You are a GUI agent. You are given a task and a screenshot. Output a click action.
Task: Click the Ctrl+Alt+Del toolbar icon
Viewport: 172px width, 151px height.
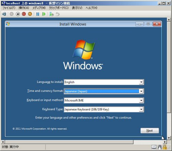(x=4, y=14)
